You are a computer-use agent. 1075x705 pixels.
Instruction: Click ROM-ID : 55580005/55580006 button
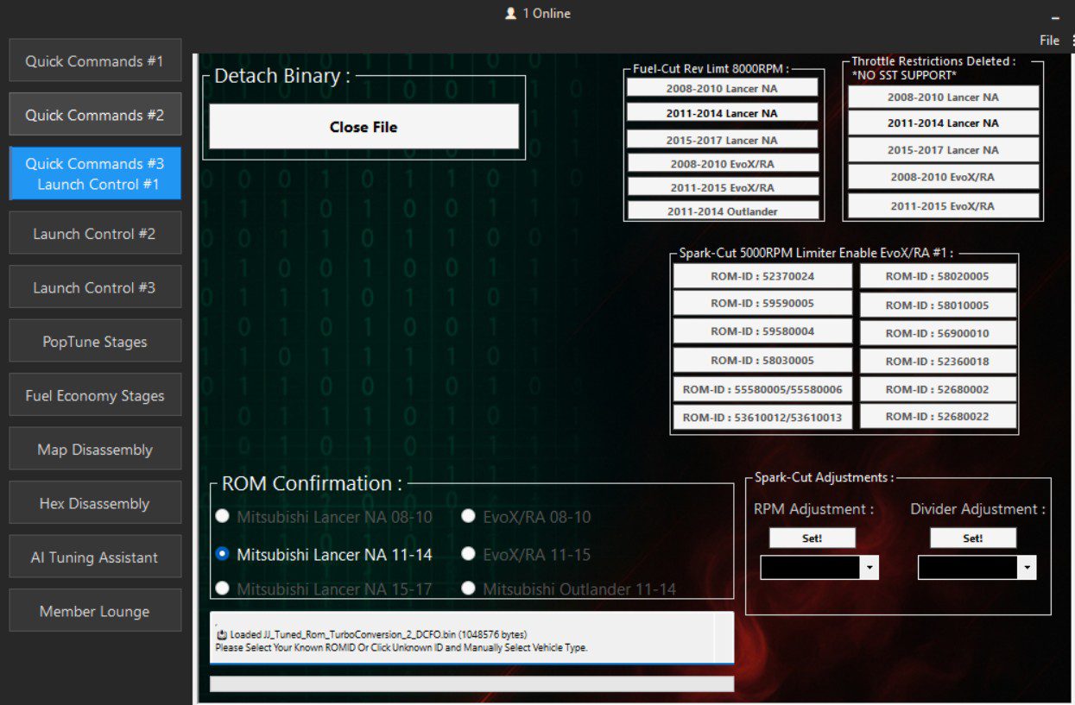click(762, 389)
